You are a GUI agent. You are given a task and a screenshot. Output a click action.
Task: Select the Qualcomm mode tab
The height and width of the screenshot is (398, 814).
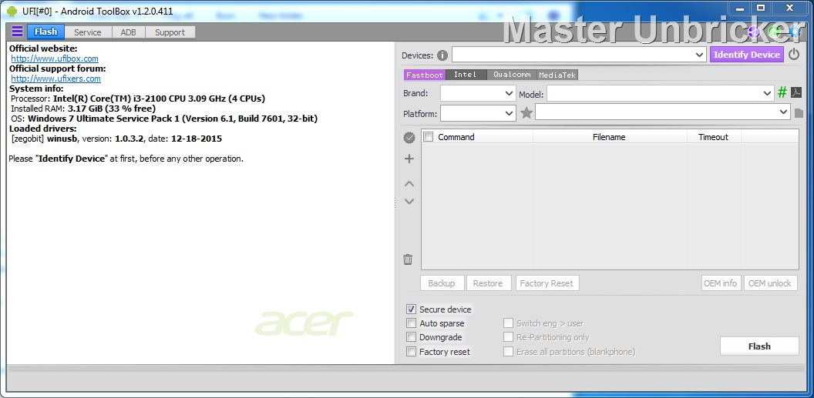coord(512,75)
